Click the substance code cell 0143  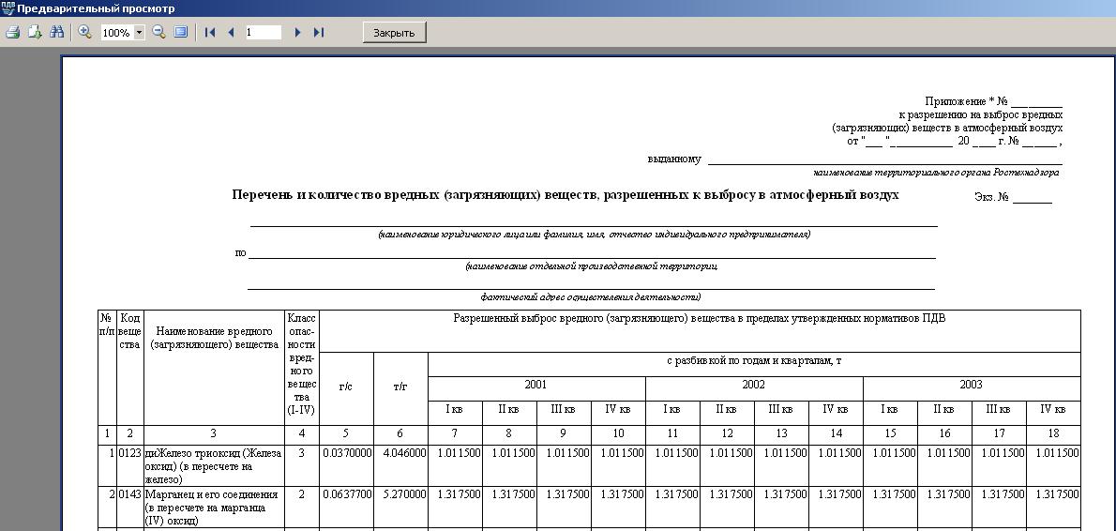point(129,494)
